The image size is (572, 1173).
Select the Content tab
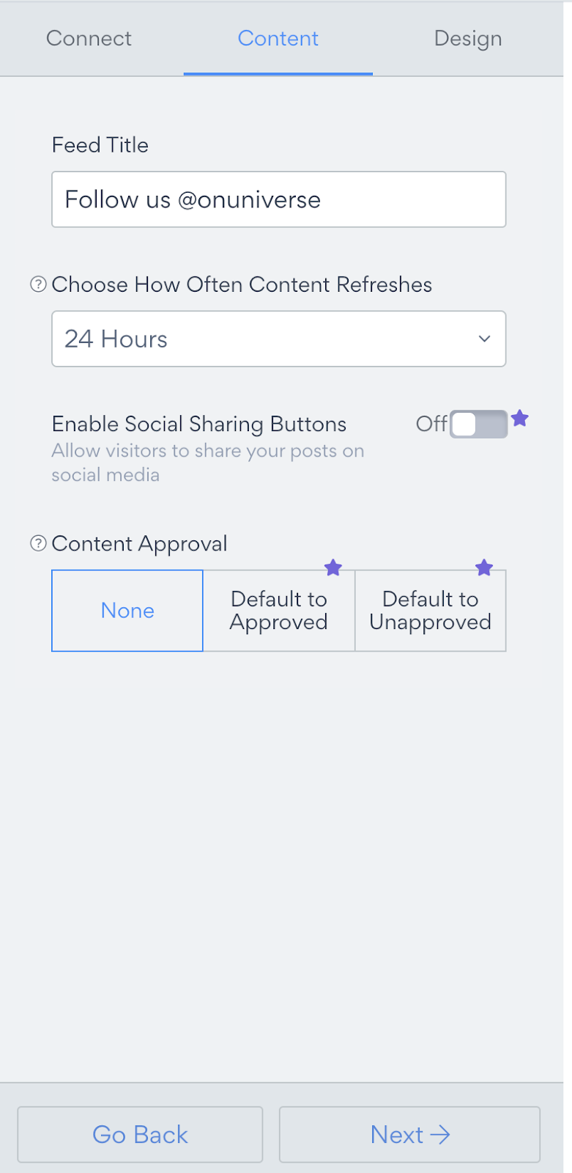click(x=278, y=38)
